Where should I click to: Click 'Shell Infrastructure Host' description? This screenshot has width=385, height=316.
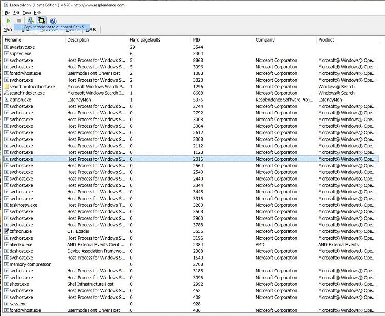[90, 284]
